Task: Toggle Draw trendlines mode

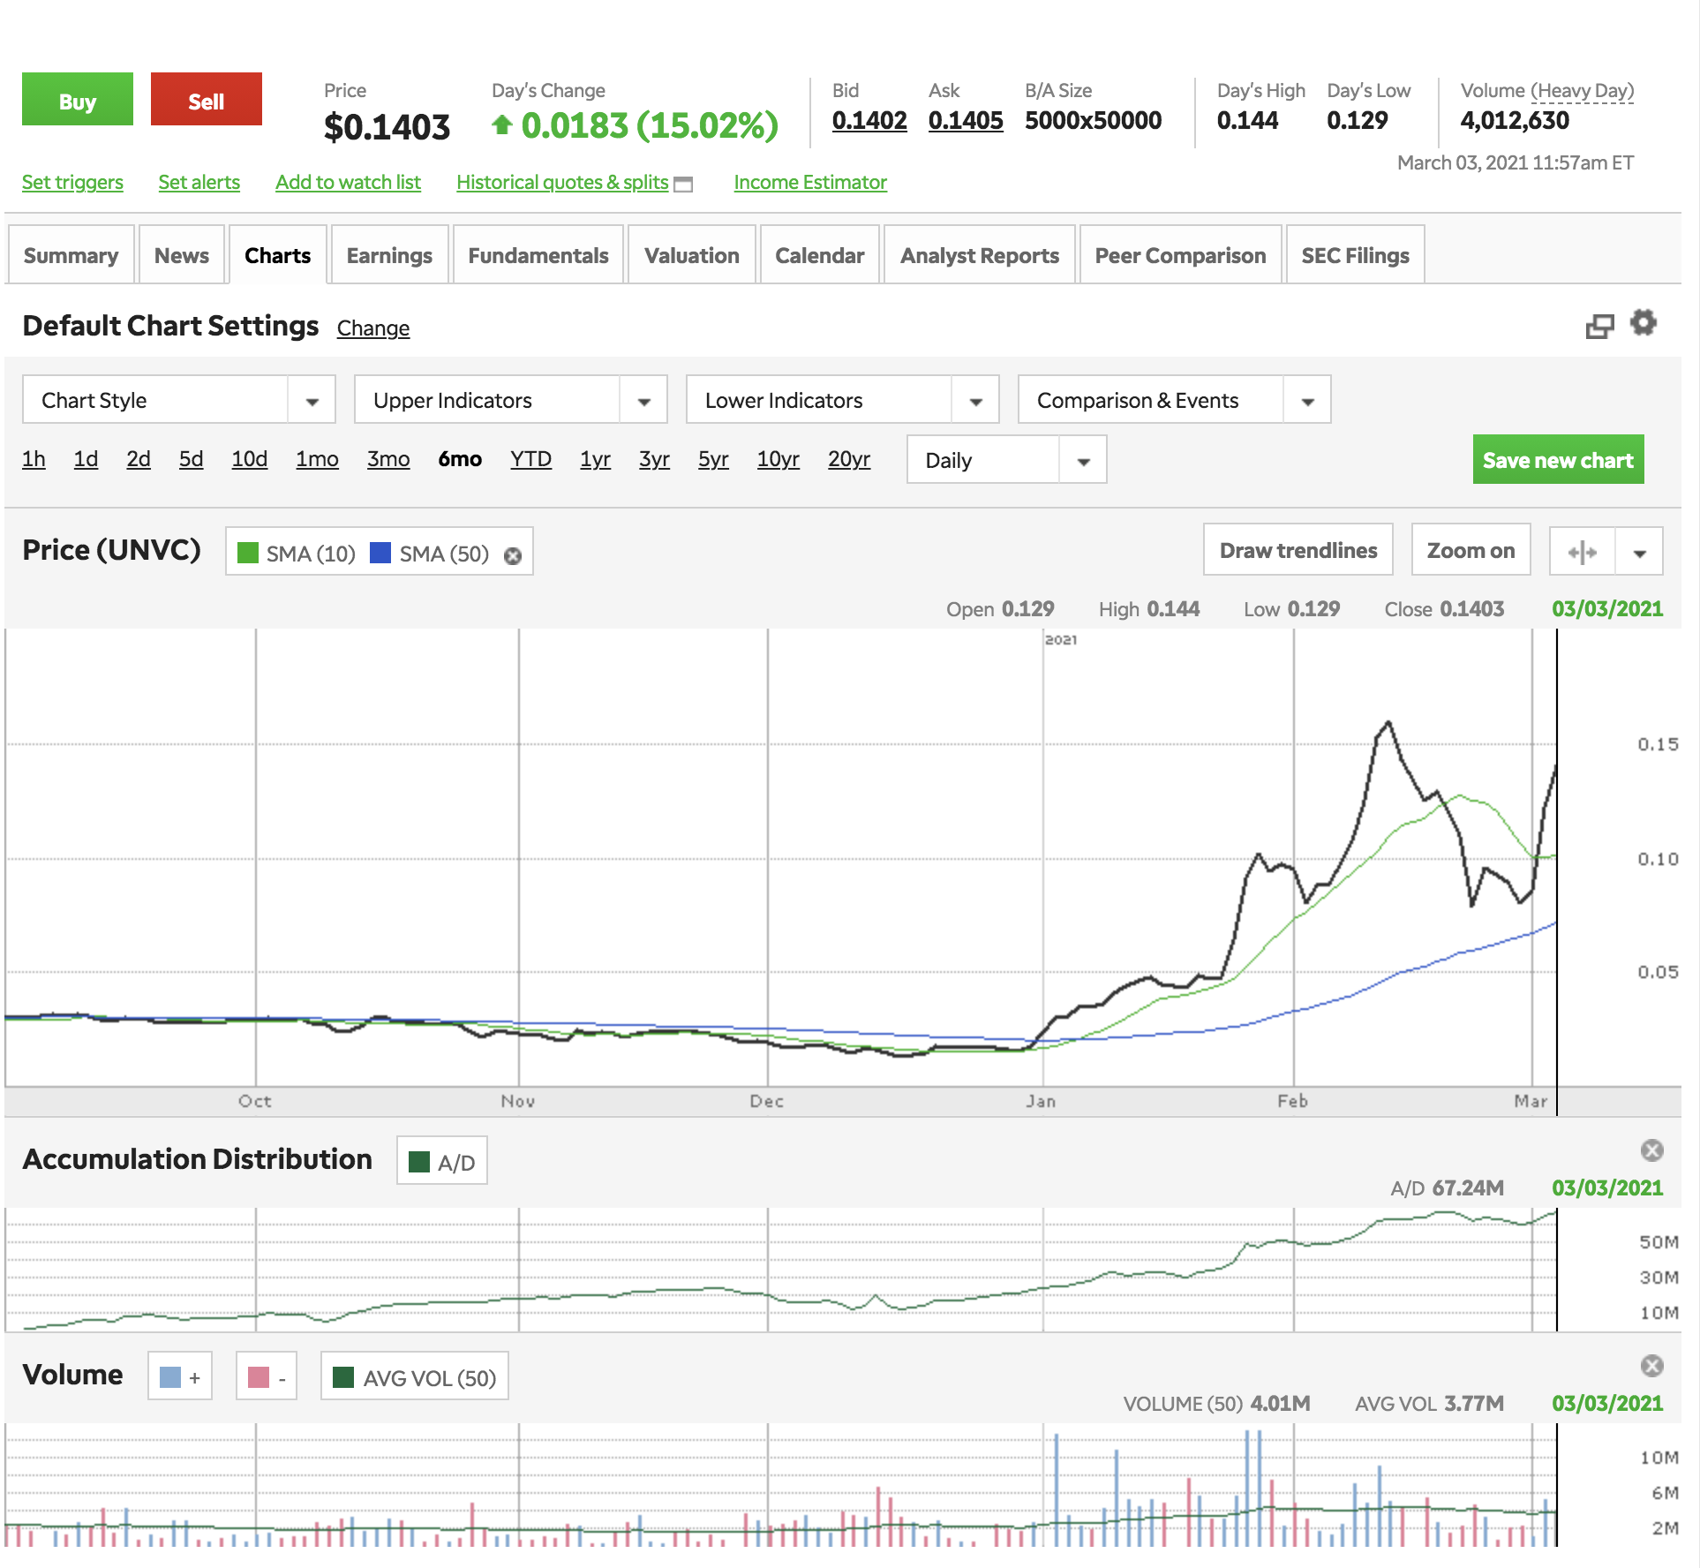Action: click(1298, 550)
